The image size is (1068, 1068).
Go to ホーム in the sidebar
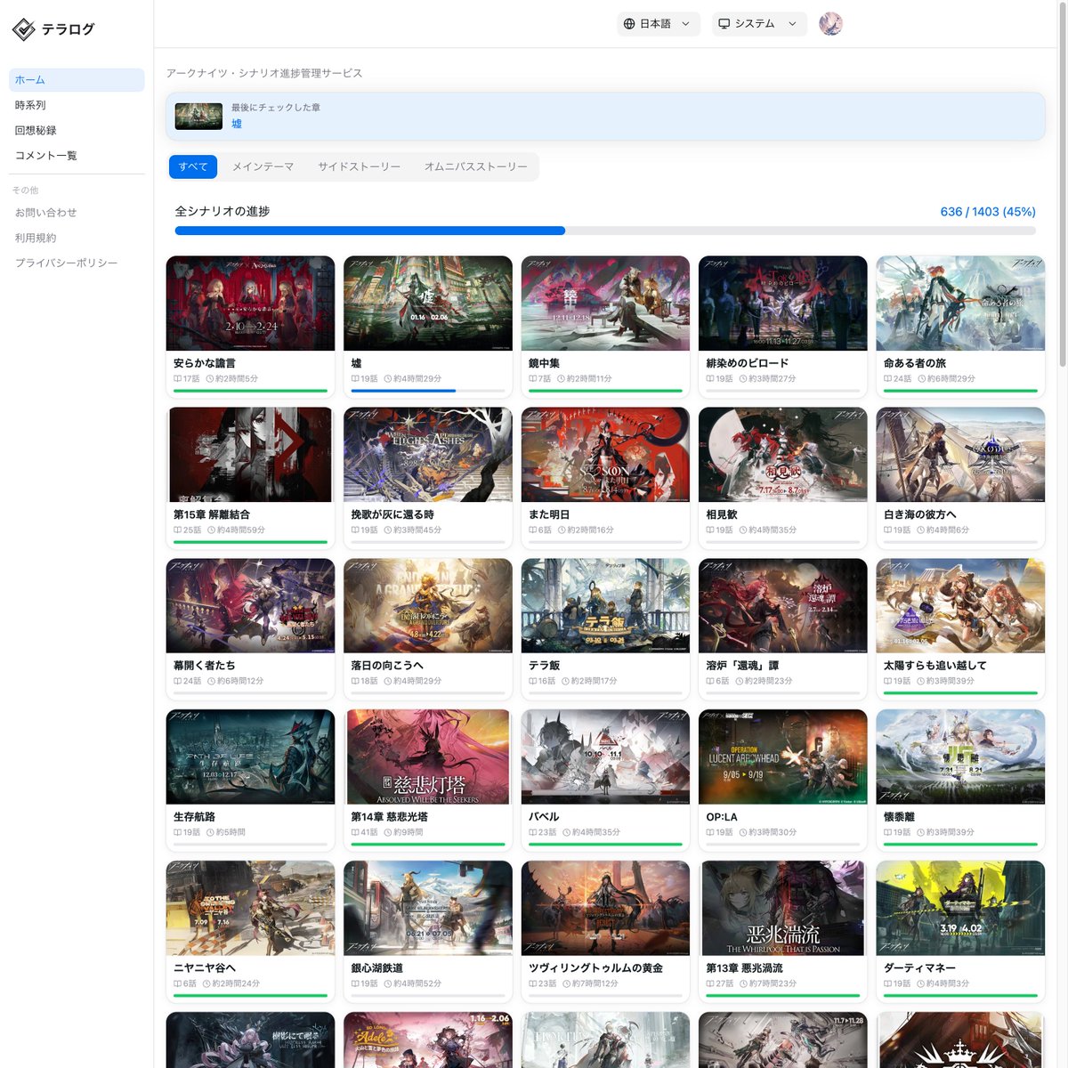[77, 80]
